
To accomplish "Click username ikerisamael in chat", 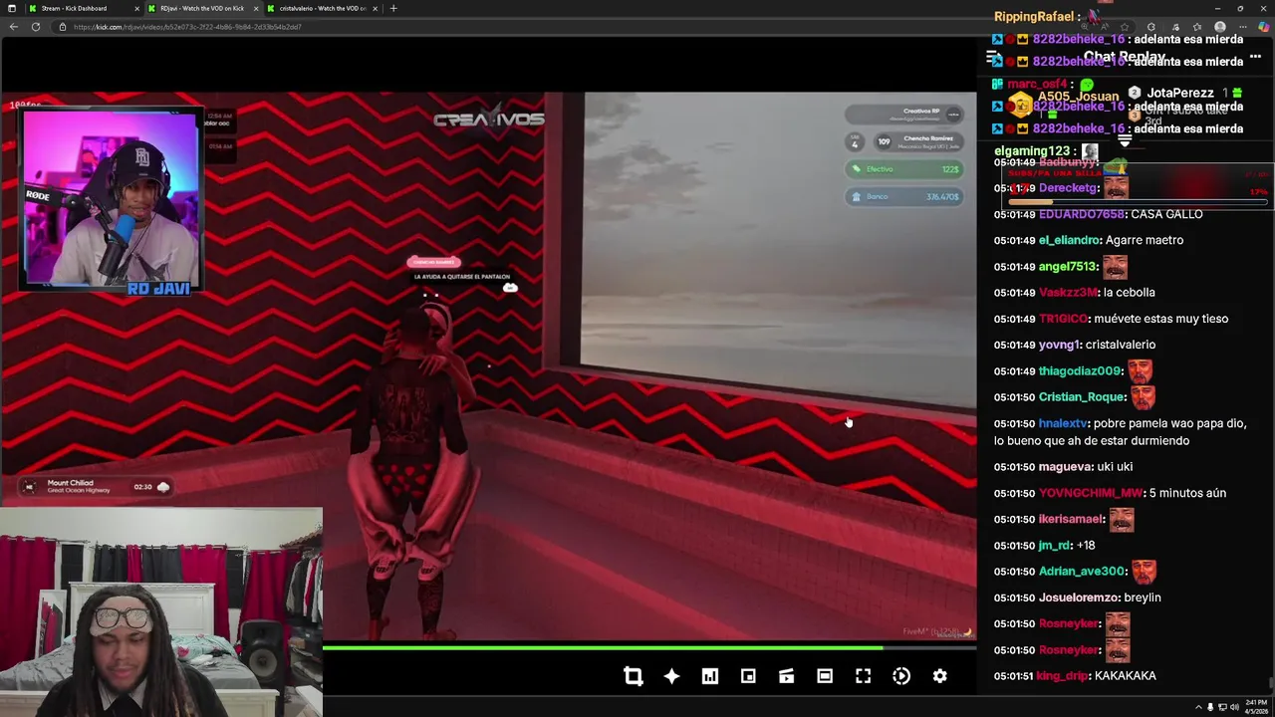I will (x=1071, y=519).
